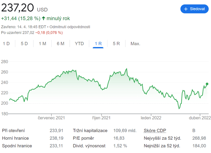
Task: Switch chart to YTD range
Action: coord(79,43)
